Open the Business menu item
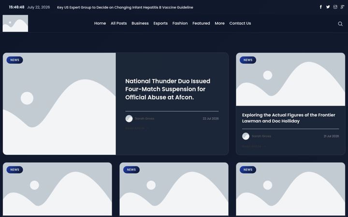 point(140,23)
